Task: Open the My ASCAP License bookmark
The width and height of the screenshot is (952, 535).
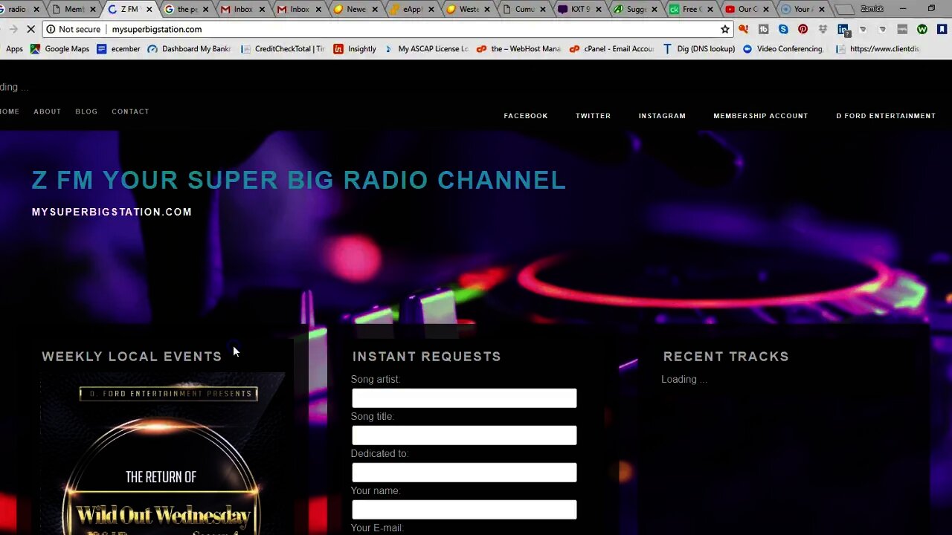Action: click(x=426, y=49)
